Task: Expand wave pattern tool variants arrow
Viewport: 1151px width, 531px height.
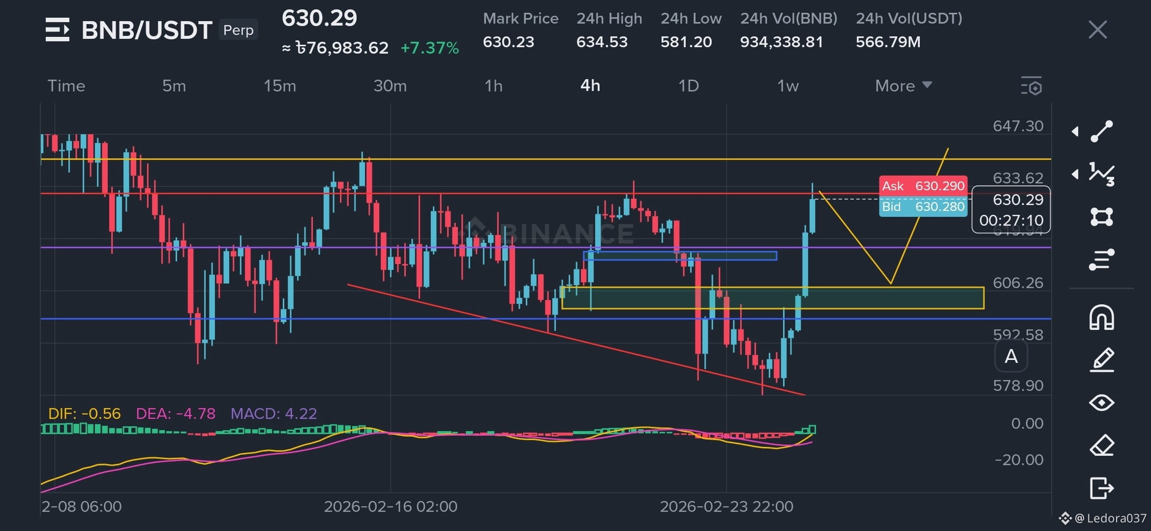Action: (x=1075, y=174)
